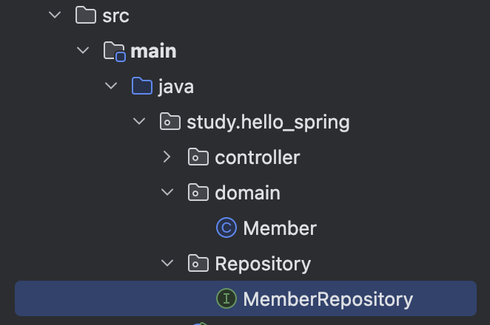Click the blue java source root icon
490x325 pixels.
click(x=142, y=86)
